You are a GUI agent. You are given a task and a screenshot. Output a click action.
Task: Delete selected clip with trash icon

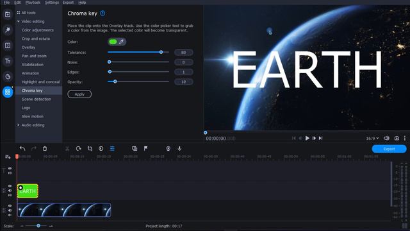(x=45, y=148)
